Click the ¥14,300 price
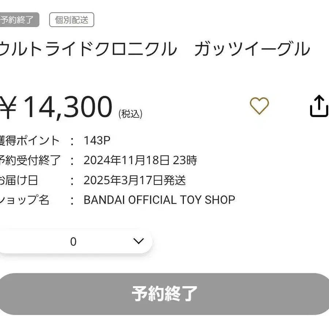This screenshot has width=329, height=329. [56, 107]
